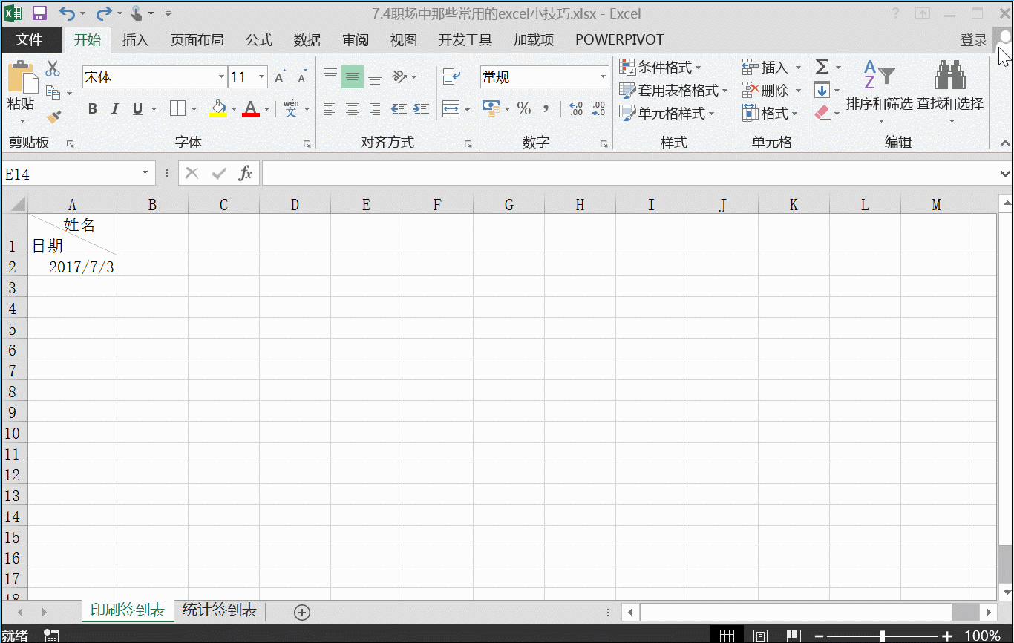The image size is (1014, 643).
Task: Click the comma style icon
Action: tap(546, 108)
